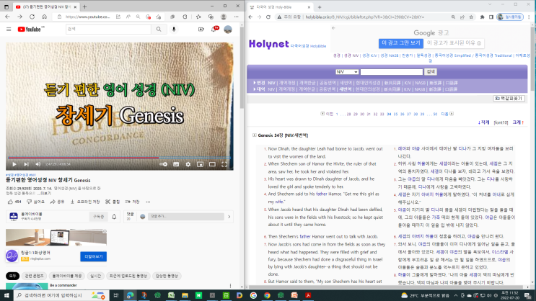Select the '실시간' filter chip

pos(95,276)
